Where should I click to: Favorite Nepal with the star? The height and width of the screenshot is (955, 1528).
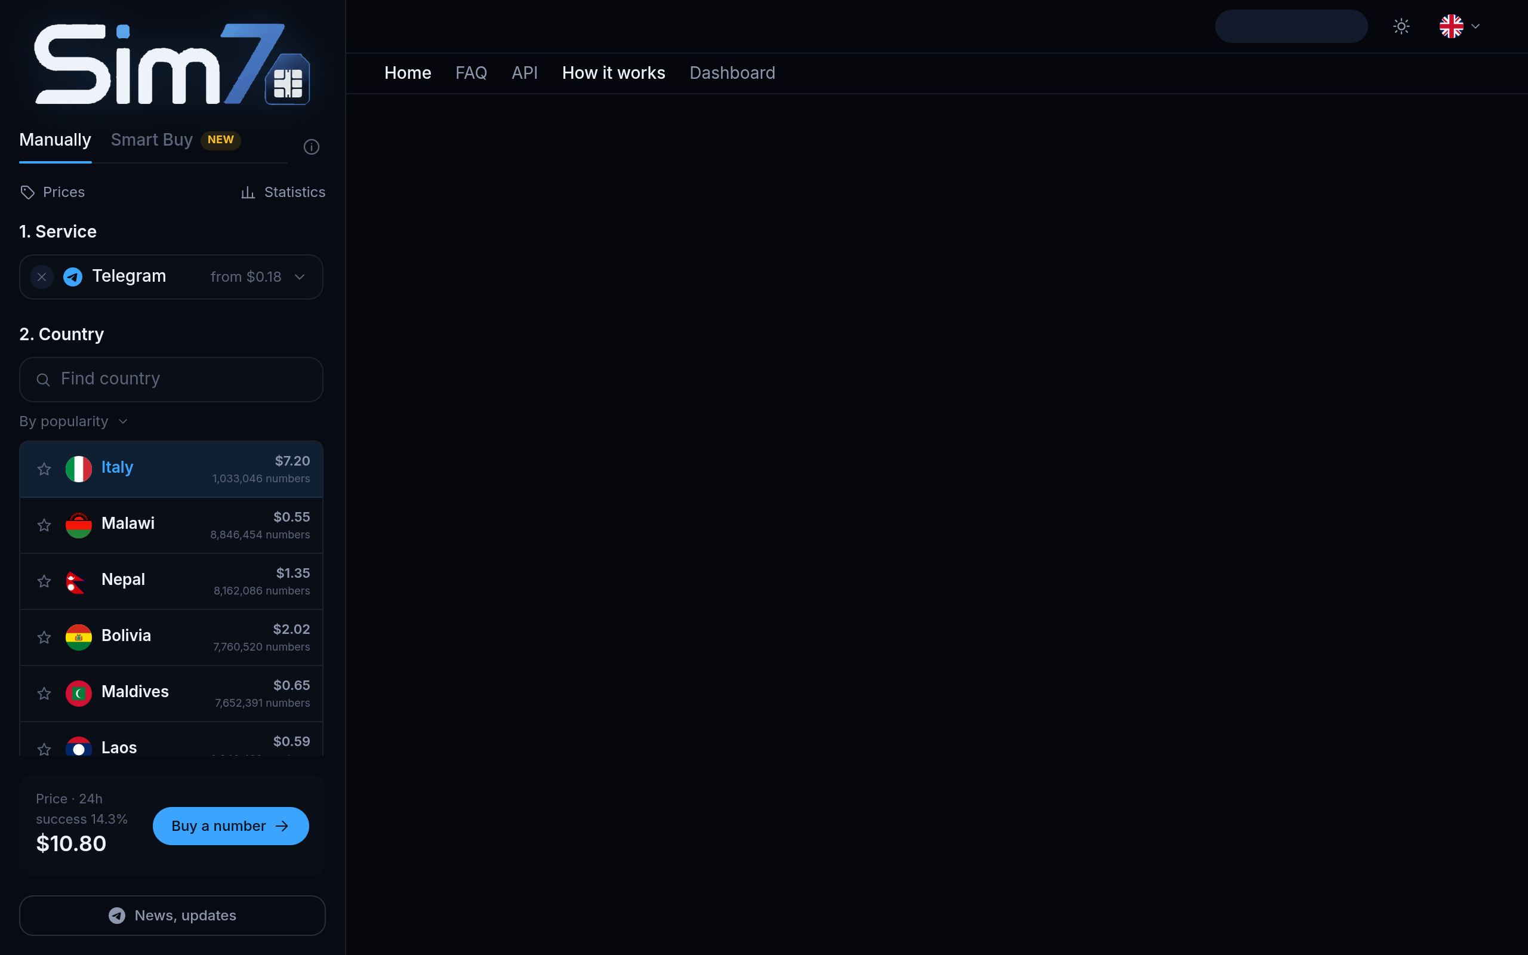tap(44, 582)
